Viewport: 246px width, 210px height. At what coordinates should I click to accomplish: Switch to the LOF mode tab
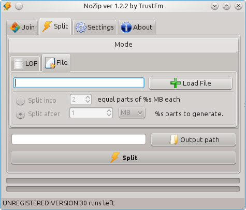[x=25, y=63]
